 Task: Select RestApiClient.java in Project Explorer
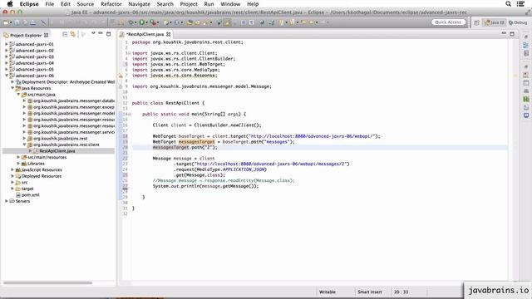[x=57, y=151]
